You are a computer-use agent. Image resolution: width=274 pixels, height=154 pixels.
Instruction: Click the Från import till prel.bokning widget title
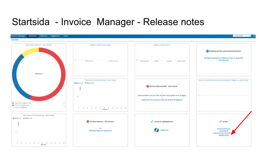pyautogui.click(x=39, y=116)
